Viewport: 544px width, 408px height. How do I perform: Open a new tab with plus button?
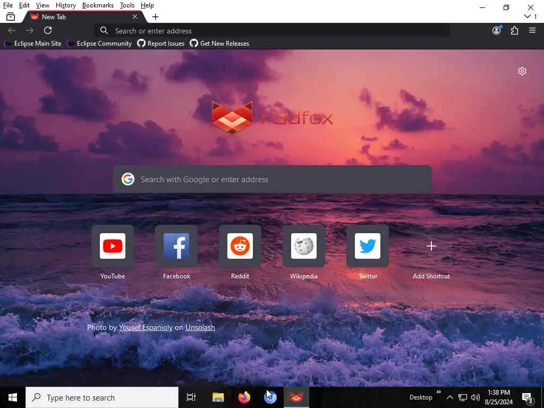coord(156,16)
